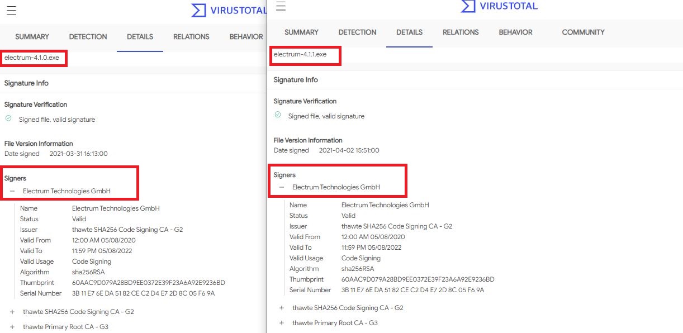The image size is (683, 333).
Task: Select Details tab in electrum-4.1.1 pane
Action: tap(409, 32)
